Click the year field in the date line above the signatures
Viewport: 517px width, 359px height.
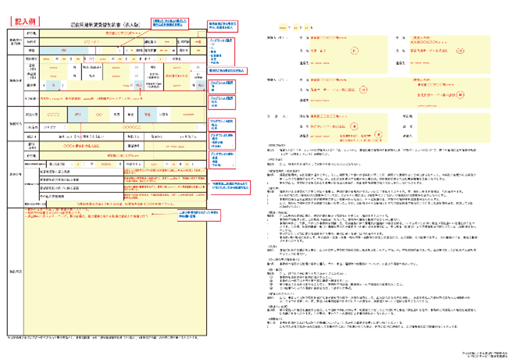pyautogui.click(x=283, y=27)
